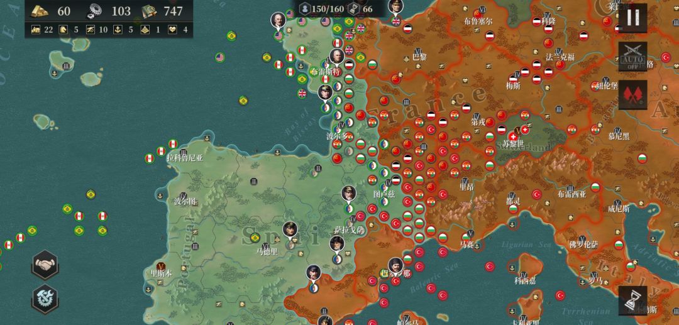
Task: Select the city label 图卢兹
Action: [384, 194]
